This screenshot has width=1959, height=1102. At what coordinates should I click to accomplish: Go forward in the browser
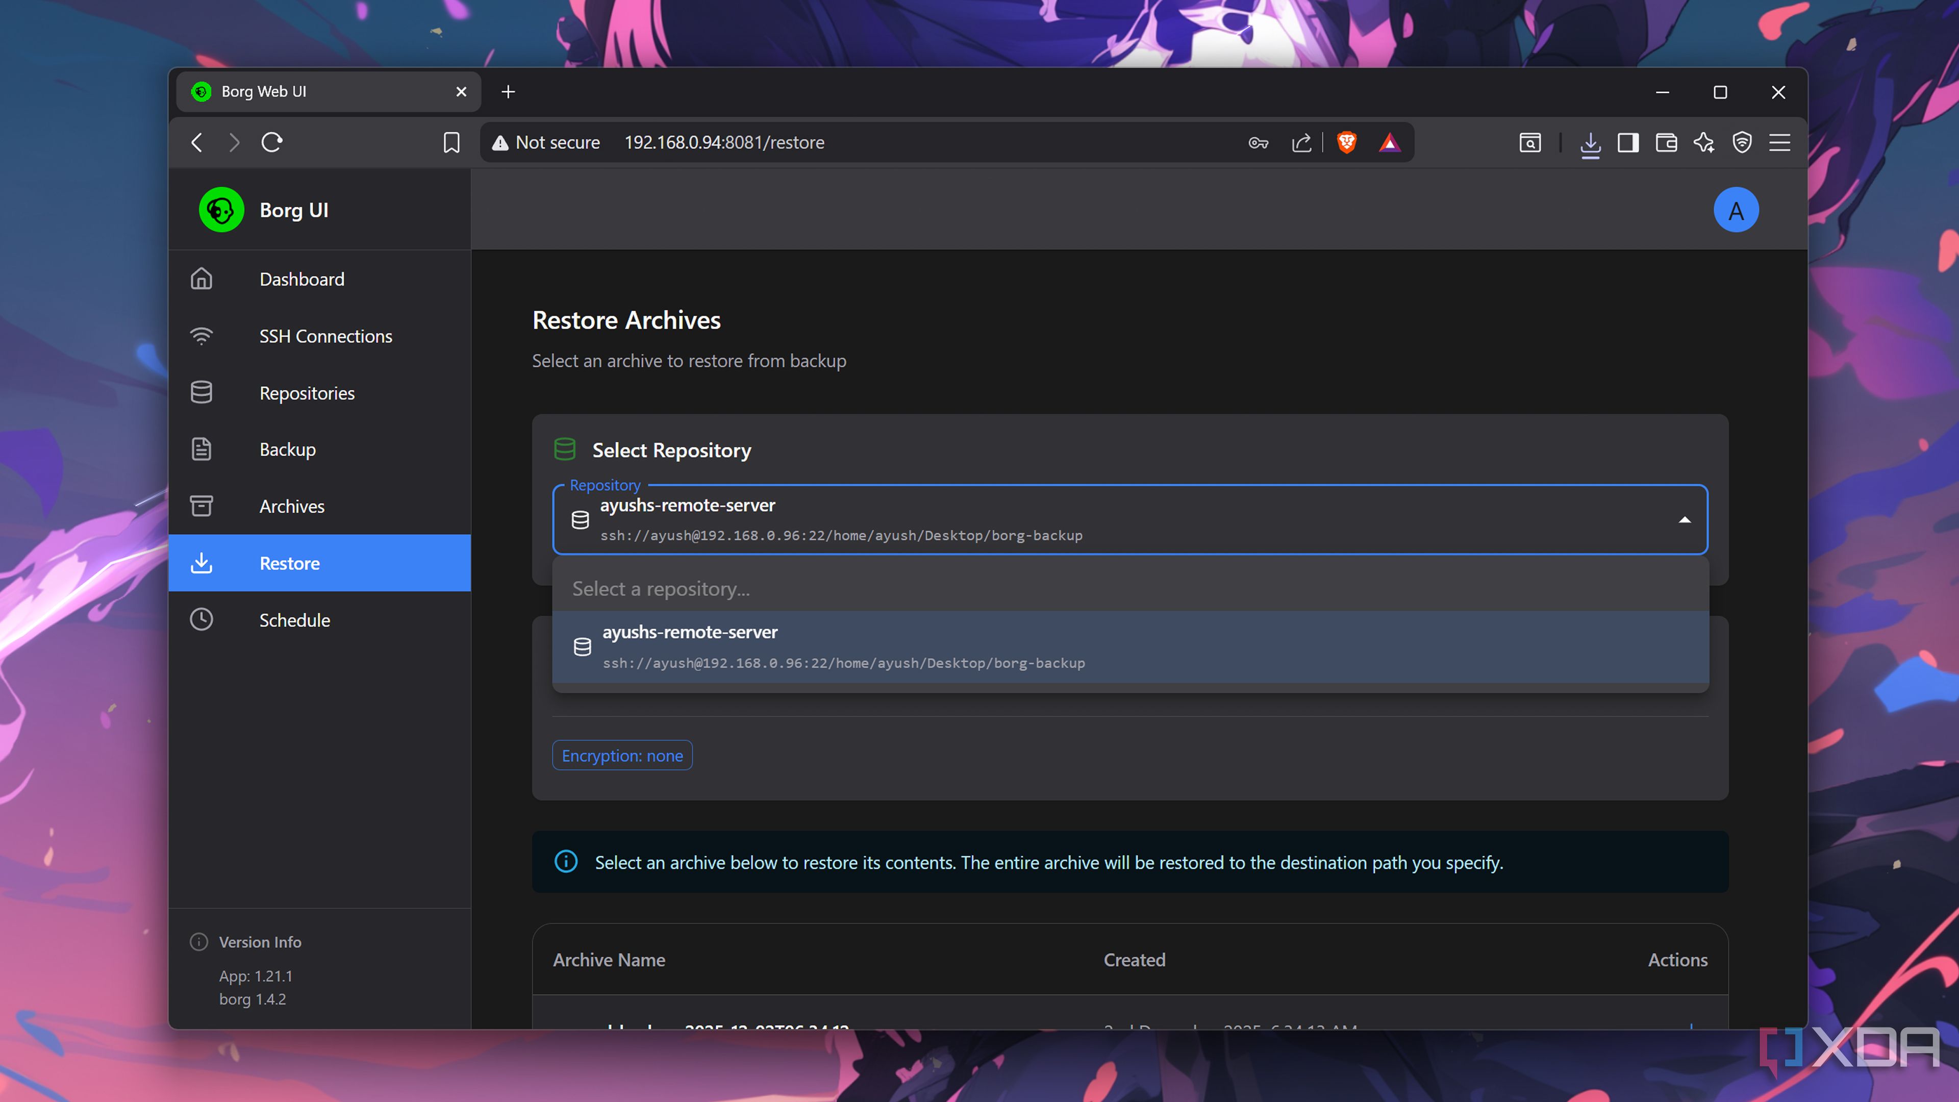(x=234, y=142)
